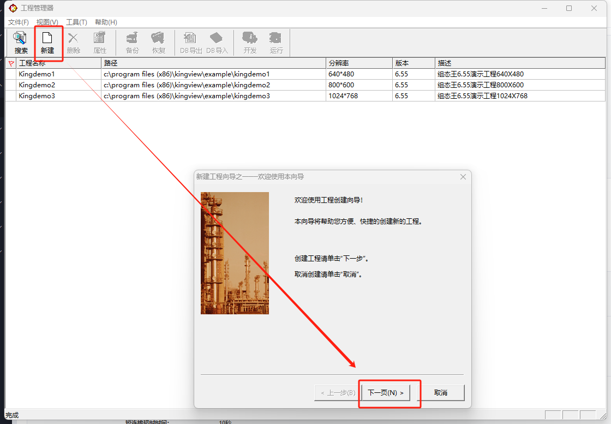Click the 恢复 (Restore) toolbar icon
The image size is (611, 424).
(158, 43)
